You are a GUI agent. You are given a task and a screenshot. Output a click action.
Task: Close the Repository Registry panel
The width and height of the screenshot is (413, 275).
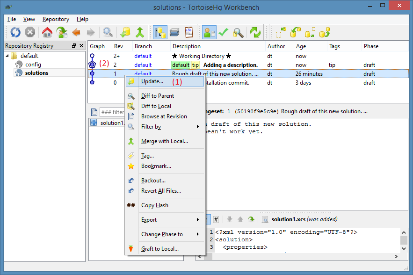(81, 45)
